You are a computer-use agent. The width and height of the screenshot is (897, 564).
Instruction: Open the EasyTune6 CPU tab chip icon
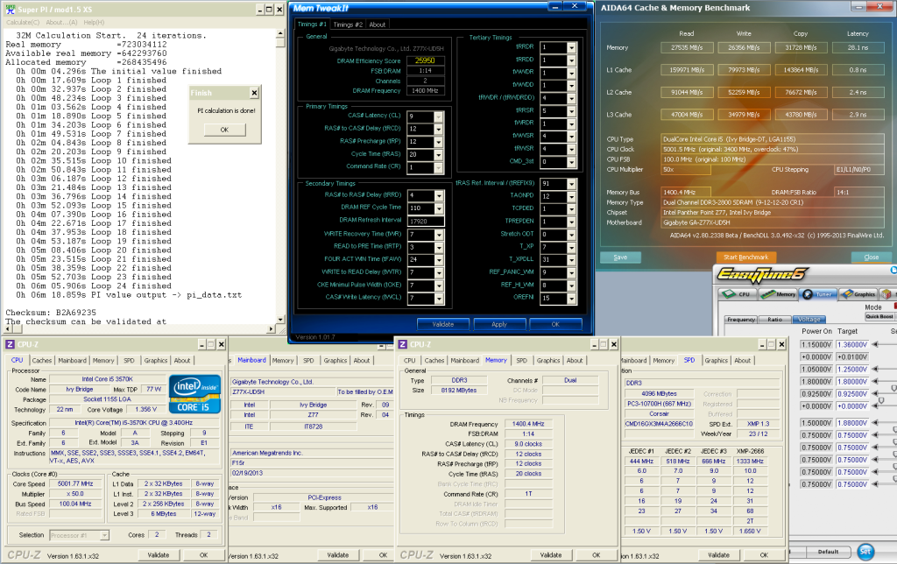[730, 294]
